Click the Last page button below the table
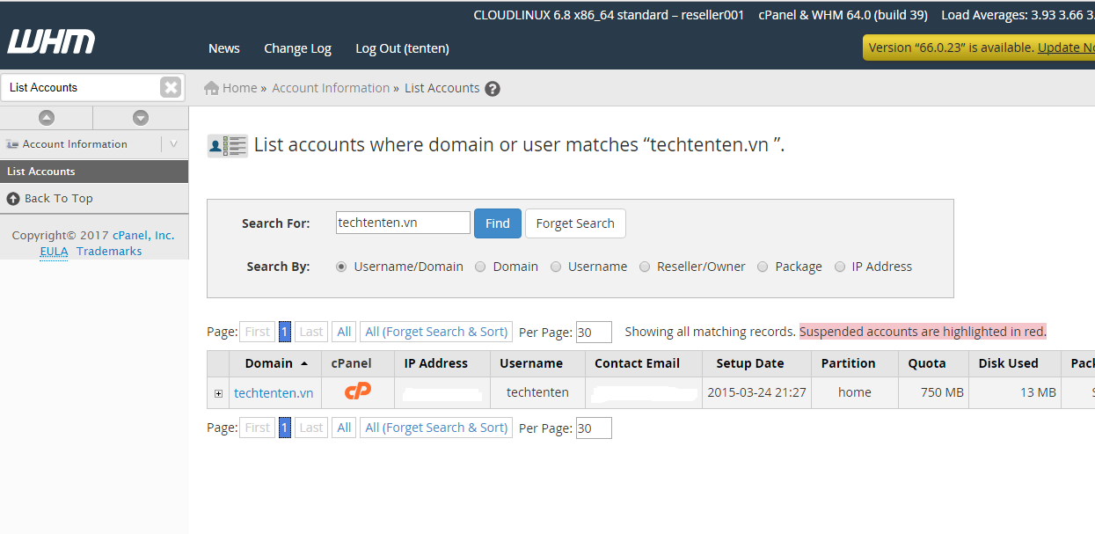 (x=311, y=428)
